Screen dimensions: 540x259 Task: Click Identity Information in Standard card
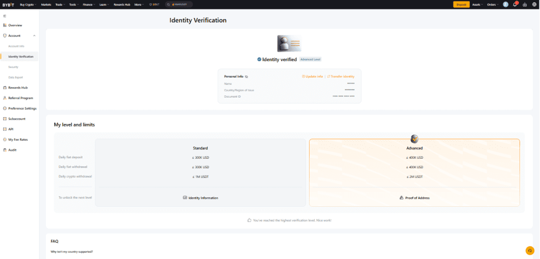[200, 198]
